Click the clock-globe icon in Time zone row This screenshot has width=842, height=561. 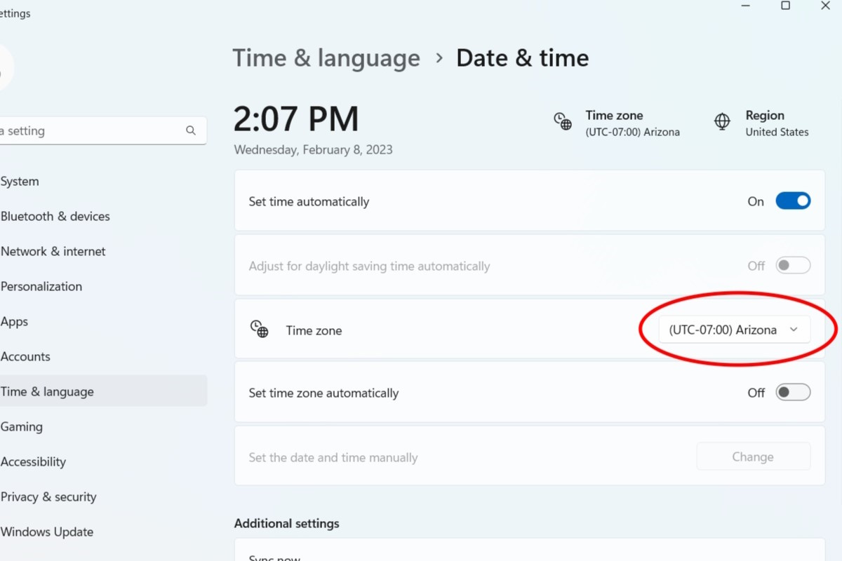[260, 329]
